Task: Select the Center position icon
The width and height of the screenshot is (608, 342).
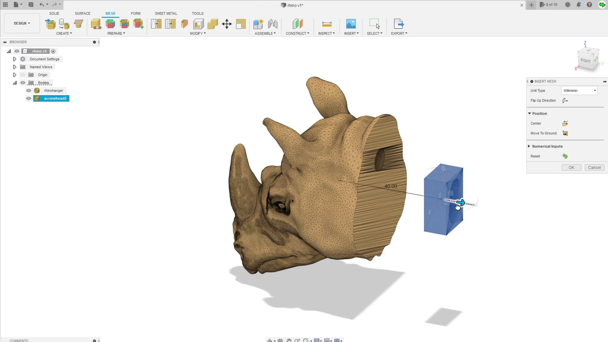Action: (565, 123)
